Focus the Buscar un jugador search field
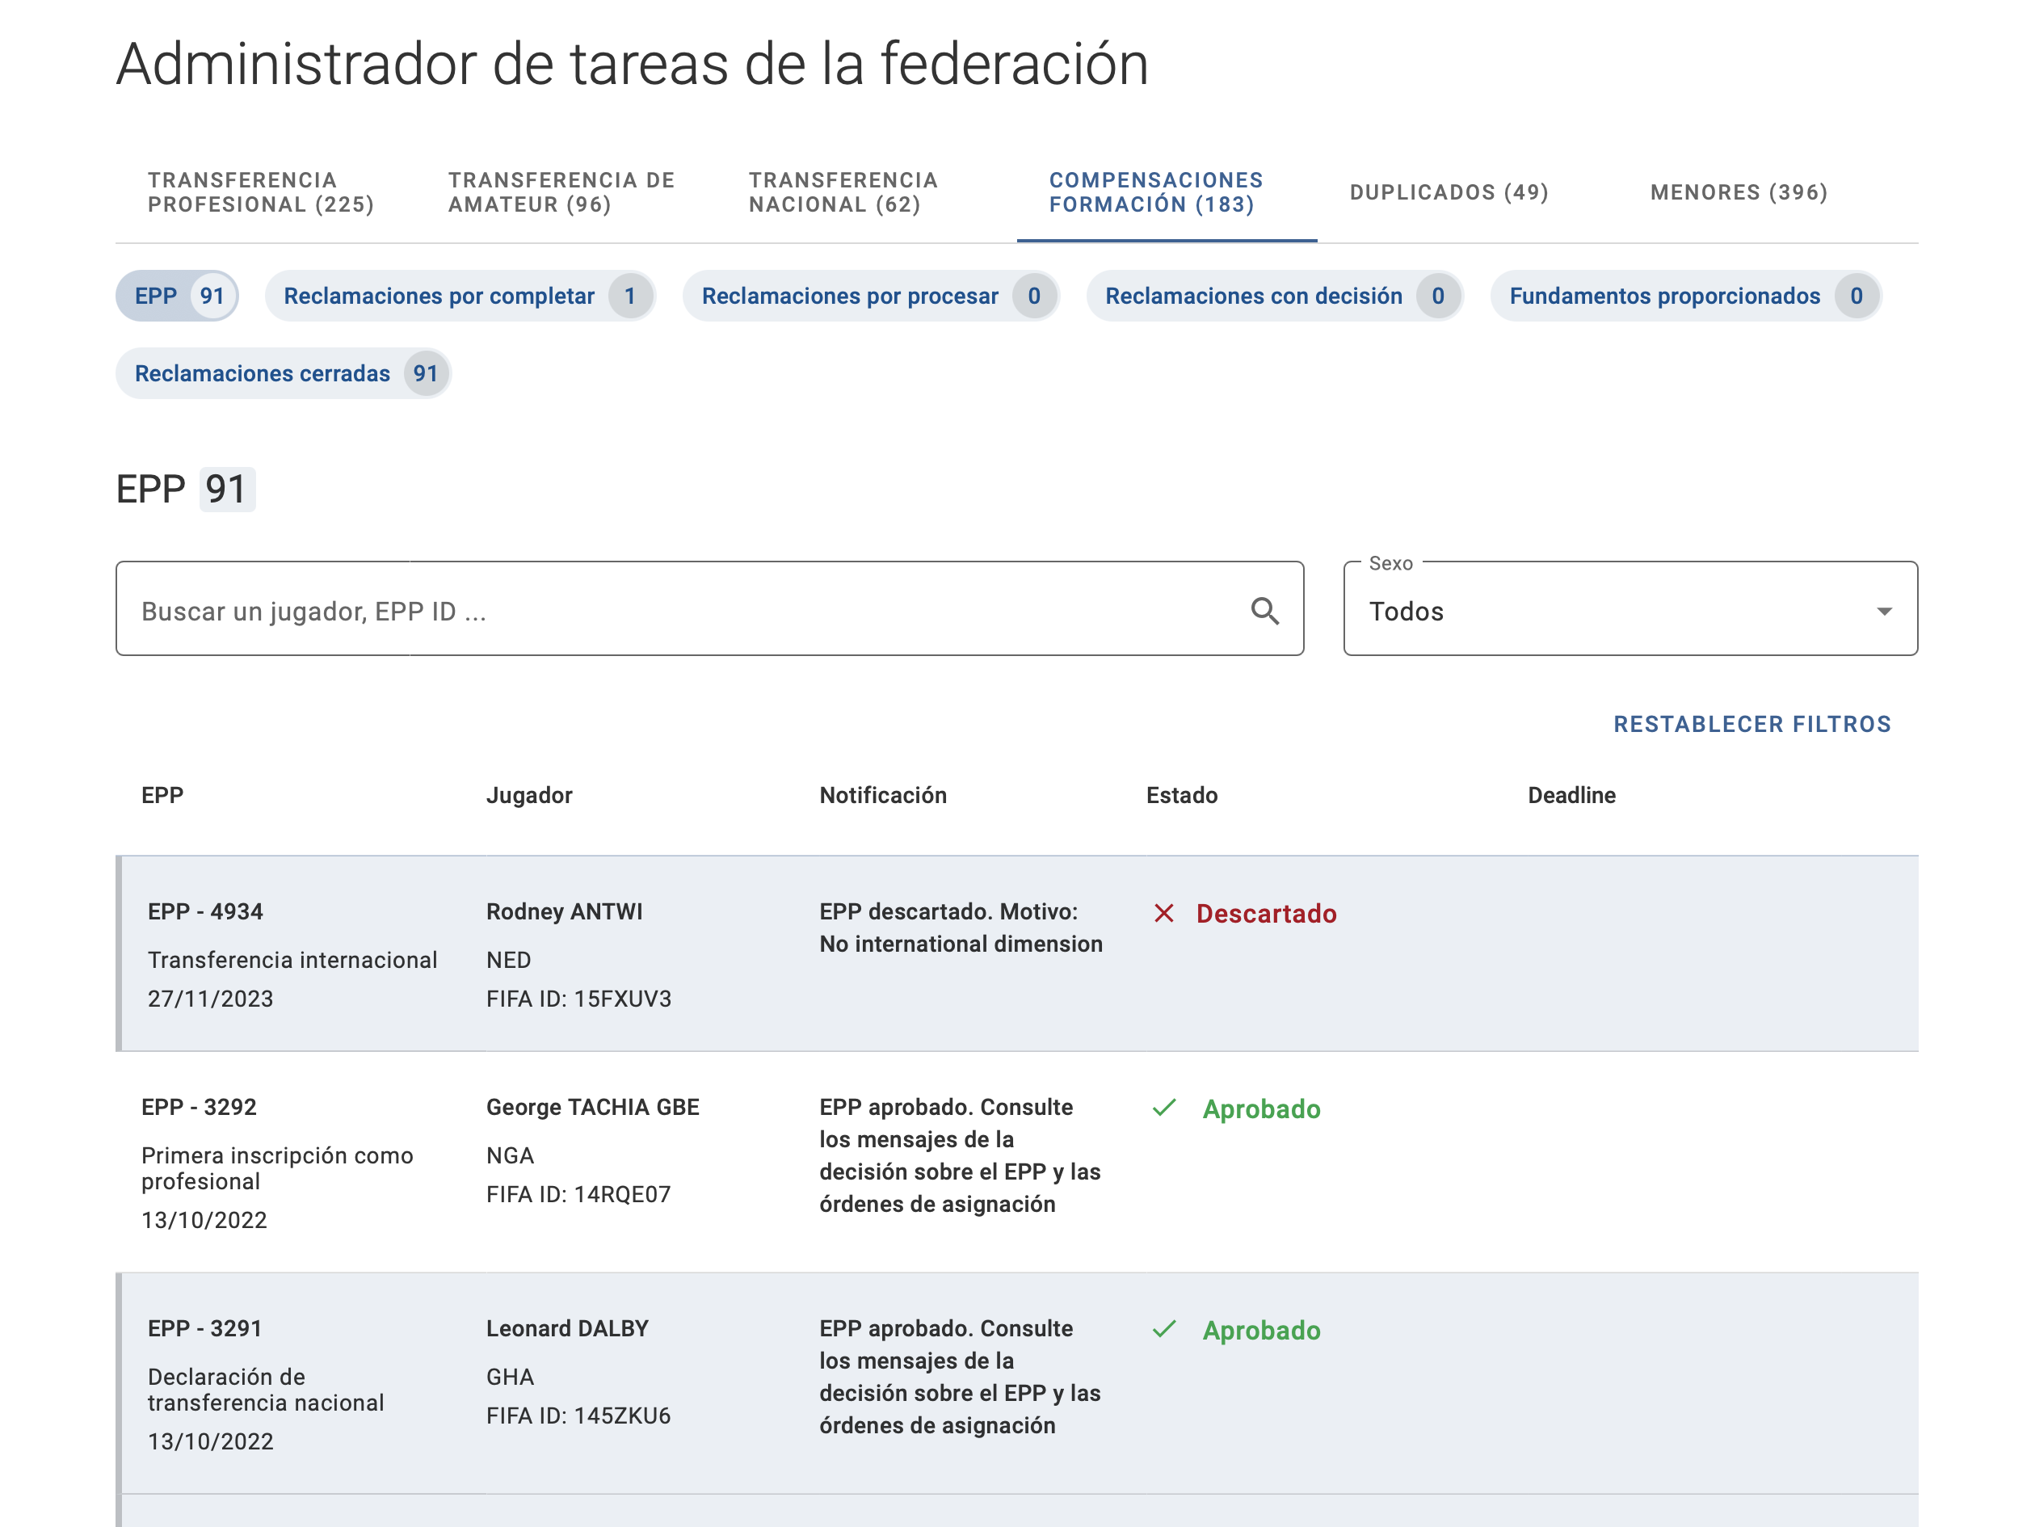 pyautogui.click(x=710, y=608)
